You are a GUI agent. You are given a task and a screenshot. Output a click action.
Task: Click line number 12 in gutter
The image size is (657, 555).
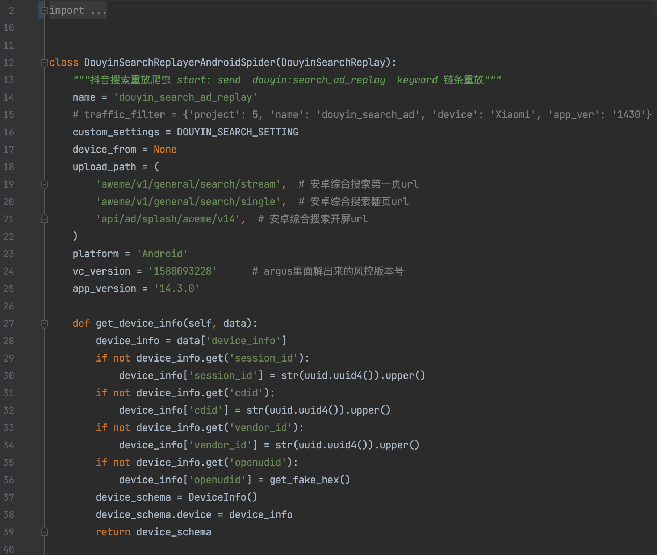(x=9, y=63)
